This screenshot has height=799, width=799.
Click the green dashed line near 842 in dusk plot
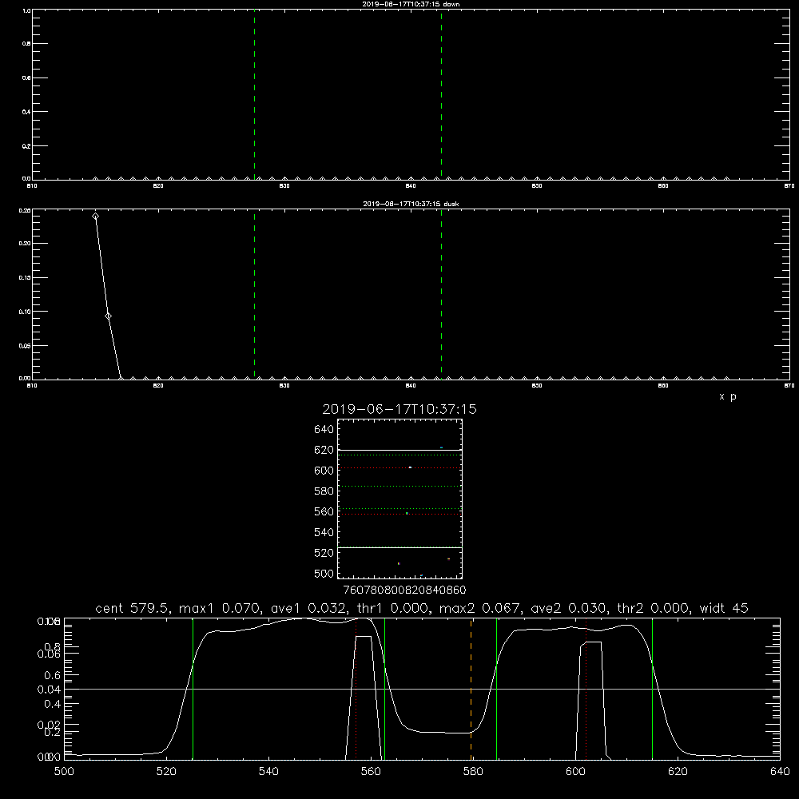pos(441,294)
